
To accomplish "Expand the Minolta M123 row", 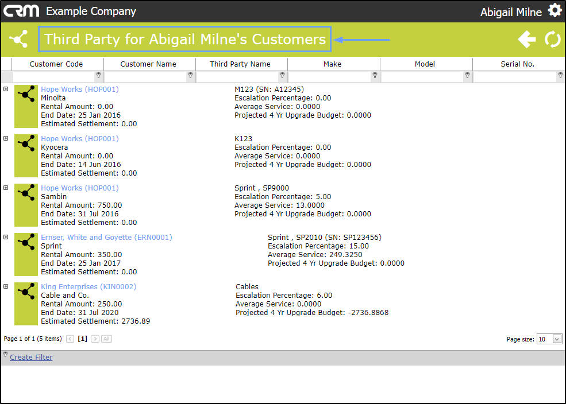I will tap(6, 89).
